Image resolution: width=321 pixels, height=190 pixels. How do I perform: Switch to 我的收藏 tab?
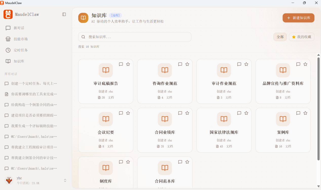click(302, 37)
